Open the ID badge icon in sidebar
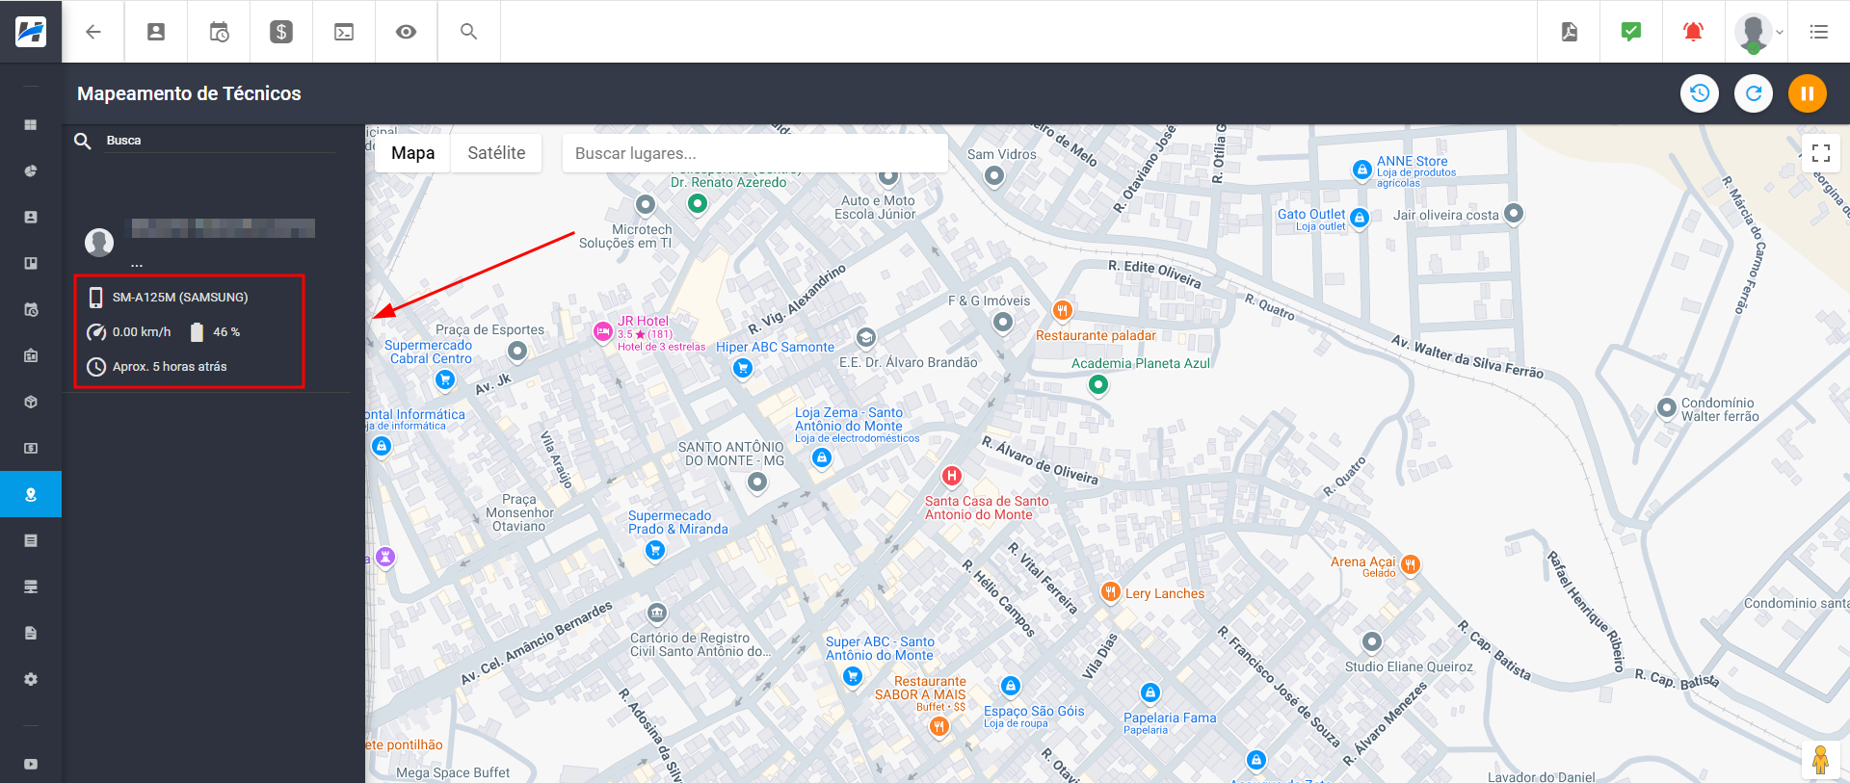Viewport: 1850px width, 783px height. click(x=31, y=356)
